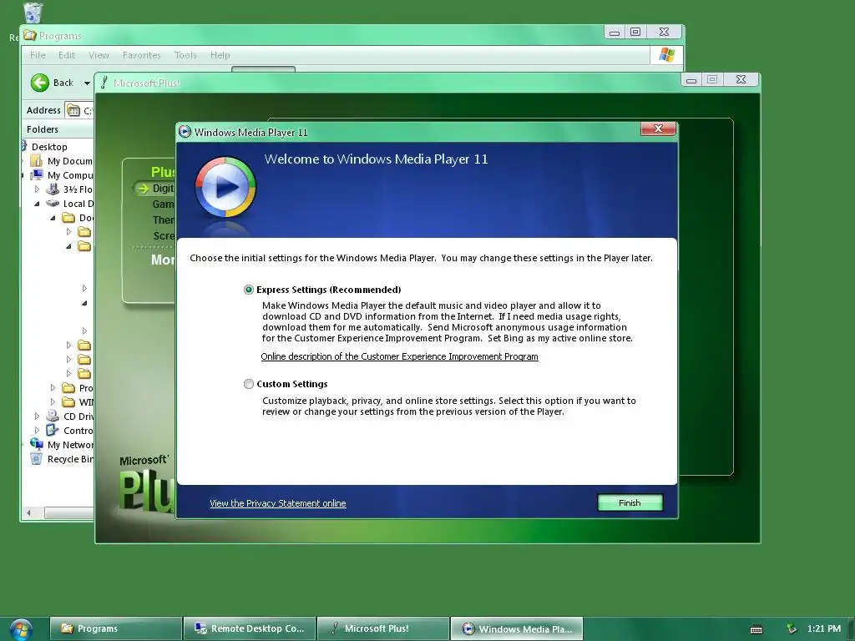Switch to Windows Media Player taskbar button
The width and height of the screenshot is (855, 641).
517,628
